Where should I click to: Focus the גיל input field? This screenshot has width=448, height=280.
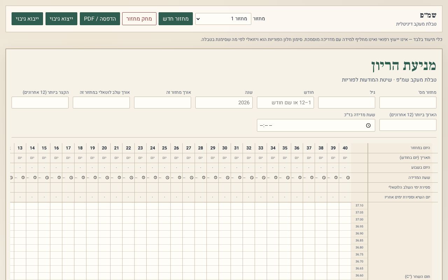[x=346, y=103]
